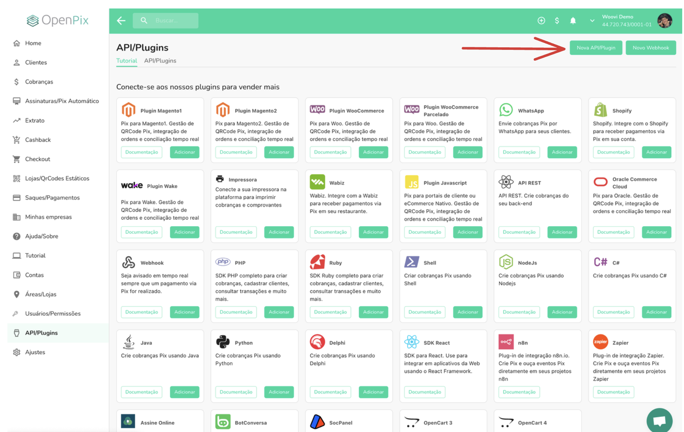684x432 pixels.
Task: Open Cobranças in the sidebar
Action: [x=39, y=82]
